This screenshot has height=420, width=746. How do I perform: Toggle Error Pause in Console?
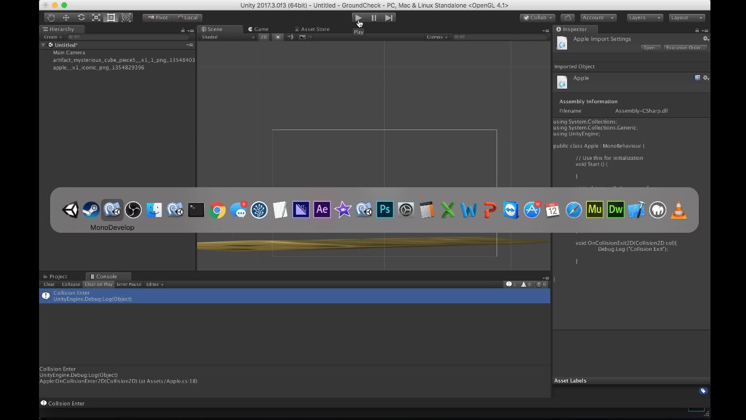(x=129, y=284)
